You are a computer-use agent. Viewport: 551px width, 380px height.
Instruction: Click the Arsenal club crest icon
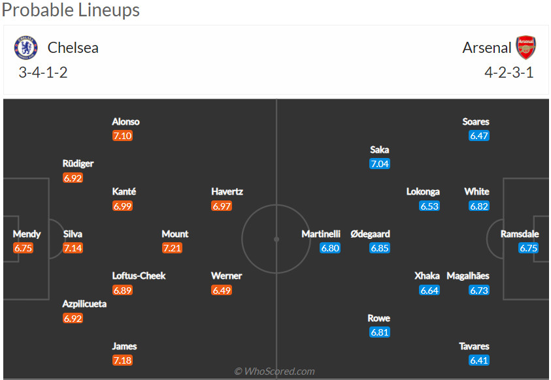pos(526,48)
